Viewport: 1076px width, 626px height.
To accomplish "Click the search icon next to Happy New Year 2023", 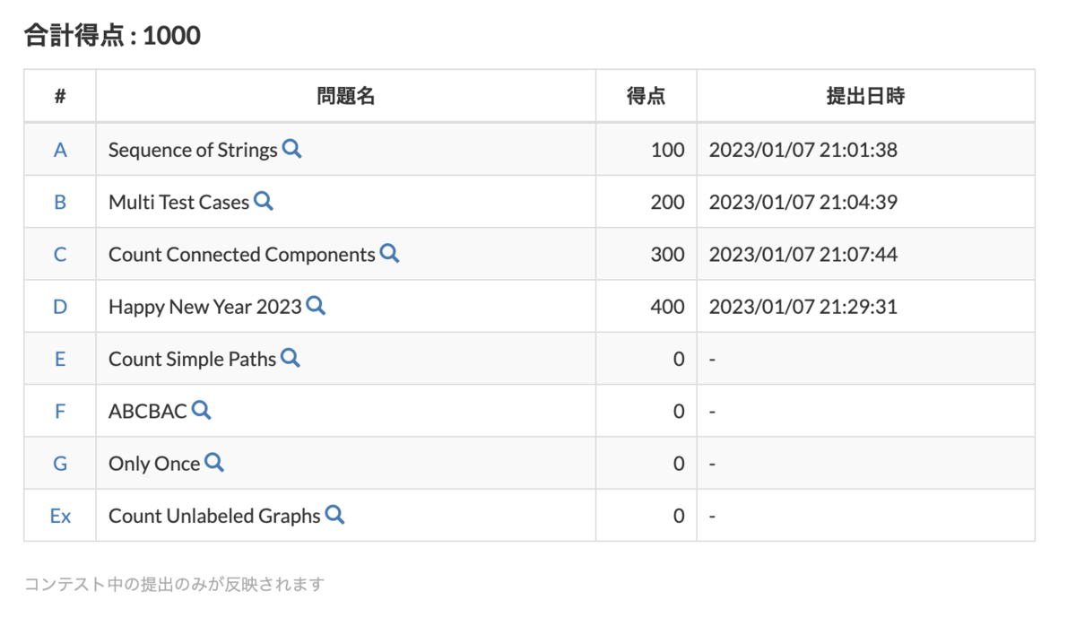I will click(316, 306).
